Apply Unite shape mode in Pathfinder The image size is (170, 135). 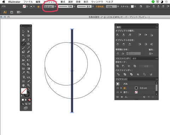(118, 66)
